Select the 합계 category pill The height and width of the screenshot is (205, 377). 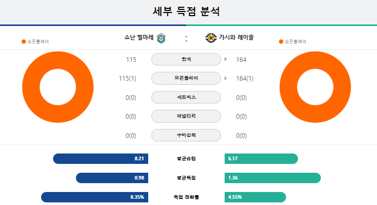pos(186,59)
